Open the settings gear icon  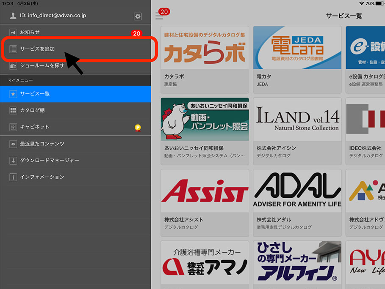click(138, 16)
